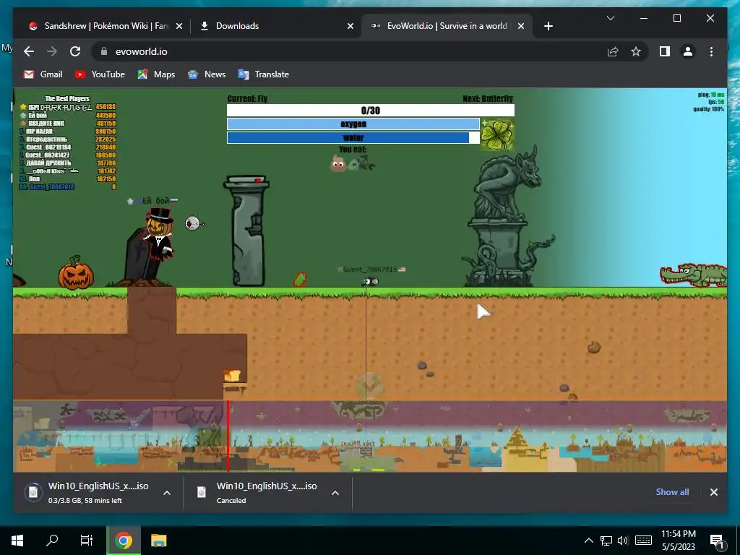Open the taskbar clock showing 11:54 PM
This screenshot has width=740, height=555.
(x=678, y=541)
